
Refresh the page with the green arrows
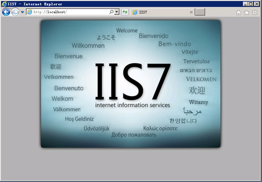point(125,12)
